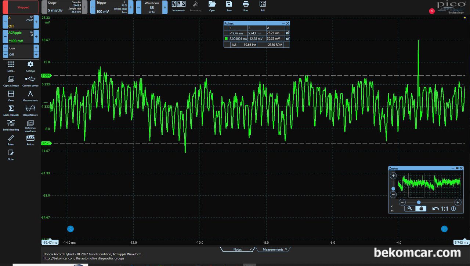Open the Trigger 100 mV settings

tap(112, 7)
